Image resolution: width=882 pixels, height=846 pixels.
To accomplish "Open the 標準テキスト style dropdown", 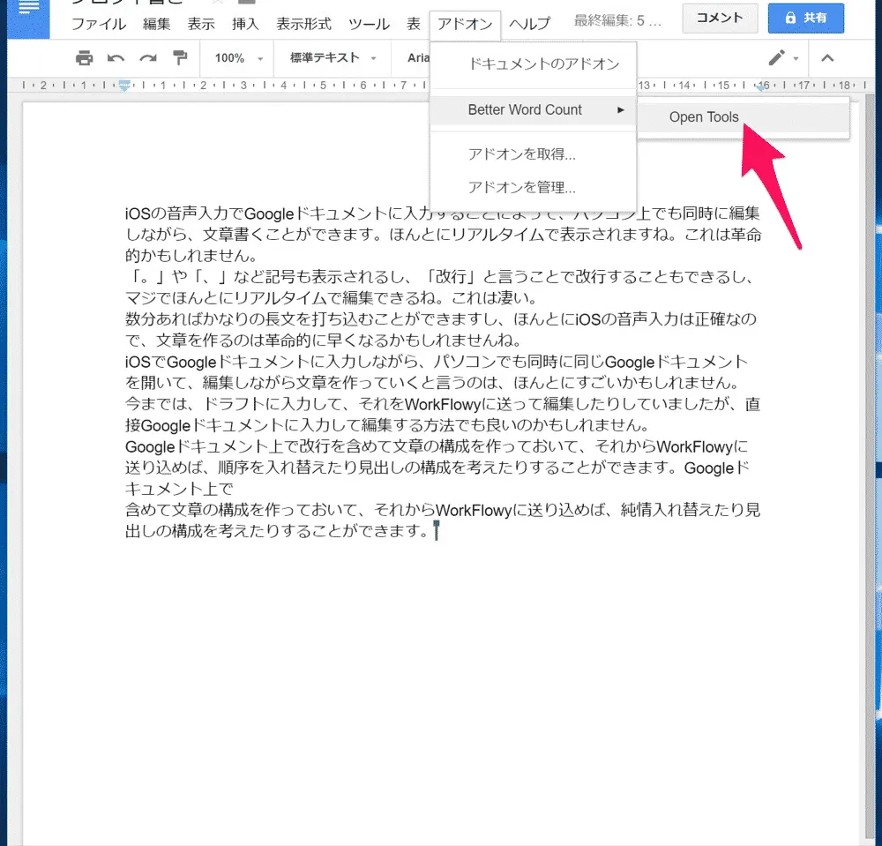I will [333, 58].
